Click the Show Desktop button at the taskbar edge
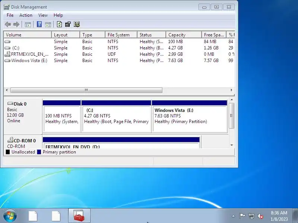Viewport: 298px width, 223px height. click(295, 216)
